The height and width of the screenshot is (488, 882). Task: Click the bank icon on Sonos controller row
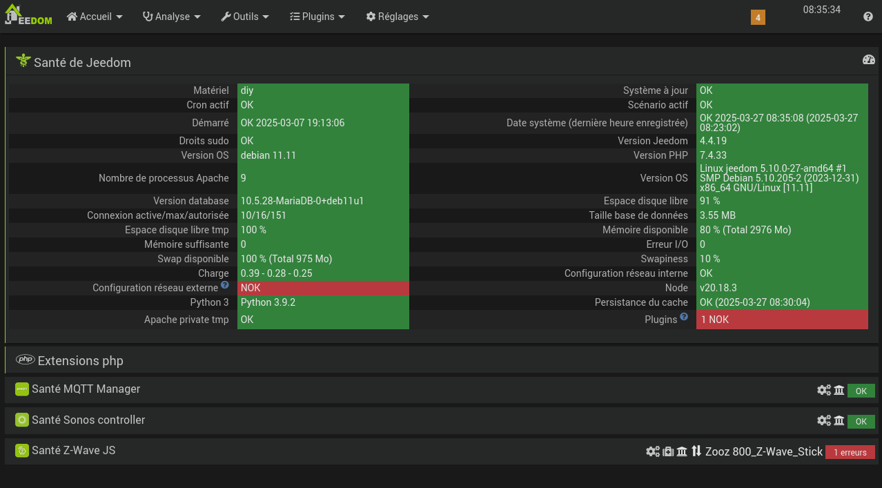click(839, 421)
